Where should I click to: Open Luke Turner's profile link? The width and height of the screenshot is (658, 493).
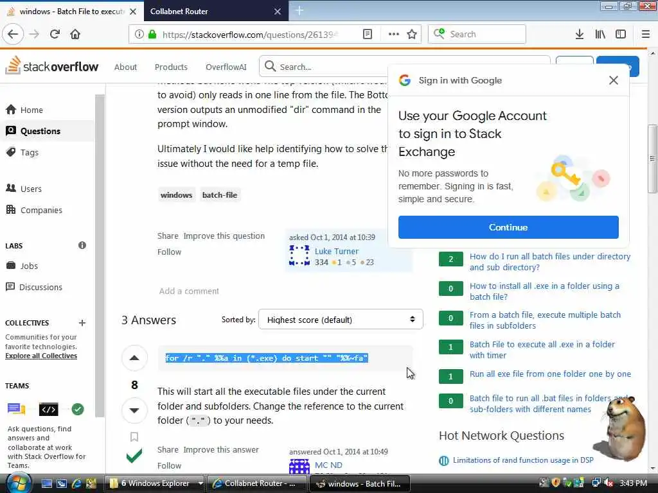337,251
